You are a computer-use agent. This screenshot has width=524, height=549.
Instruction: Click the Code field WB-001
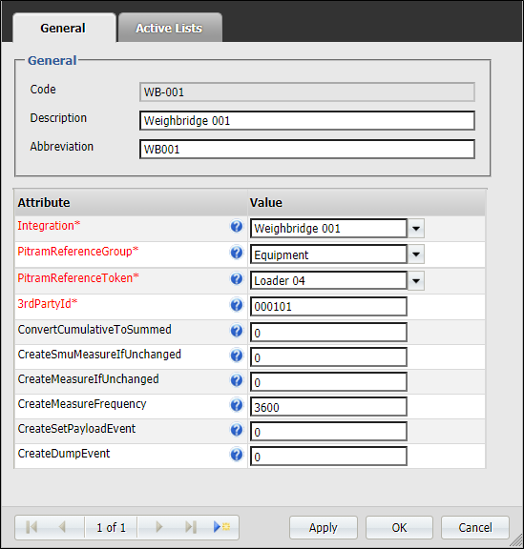click(307, 92)
